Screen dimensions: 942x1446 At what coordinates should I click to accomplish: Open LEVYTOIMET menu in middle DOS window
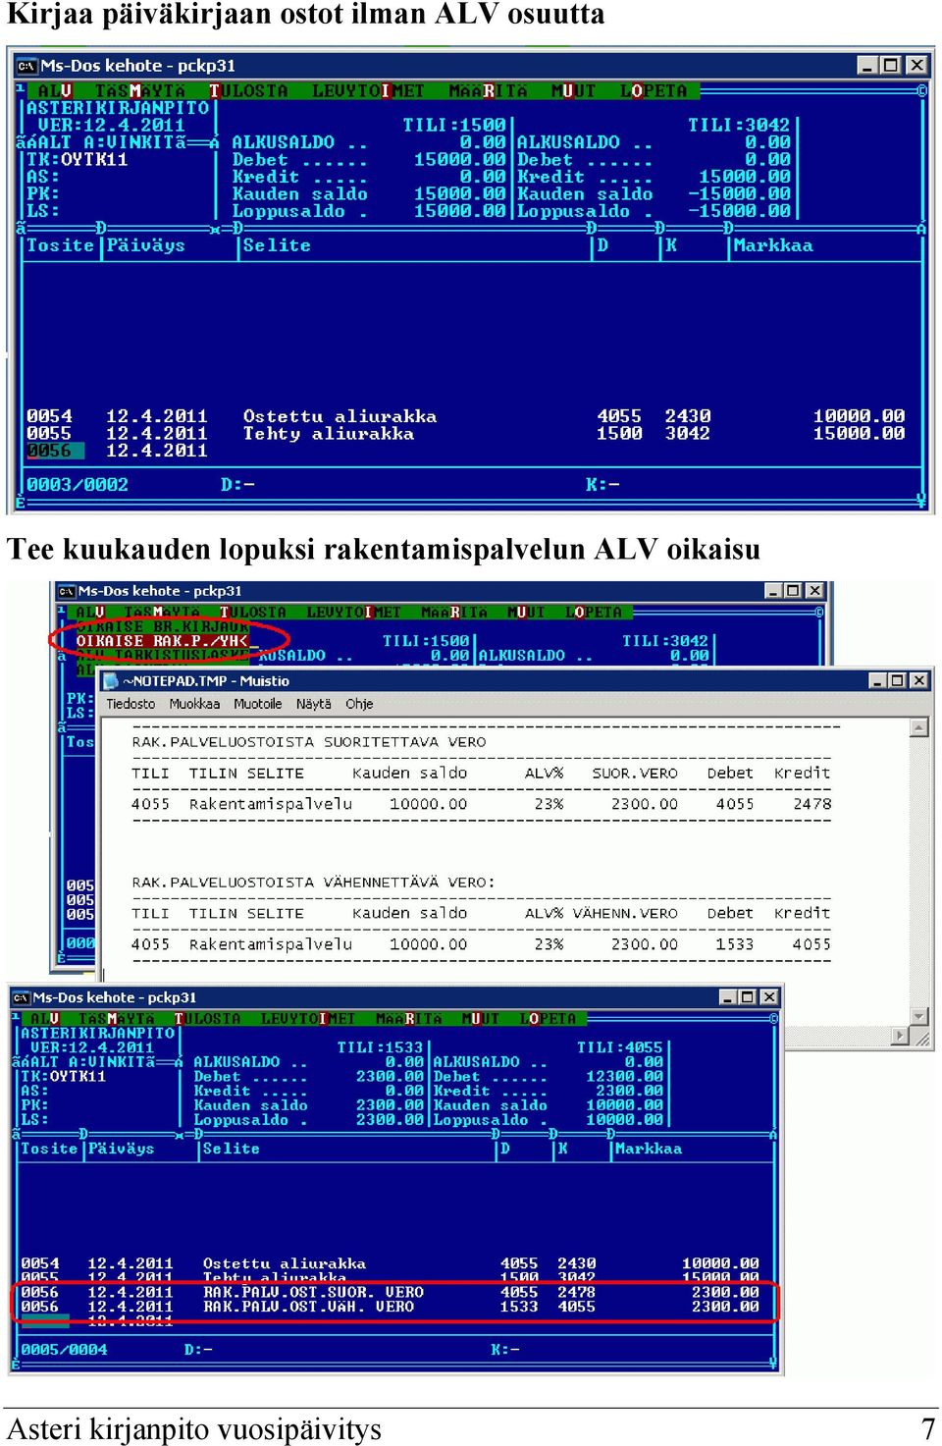[x=353, y=612]
